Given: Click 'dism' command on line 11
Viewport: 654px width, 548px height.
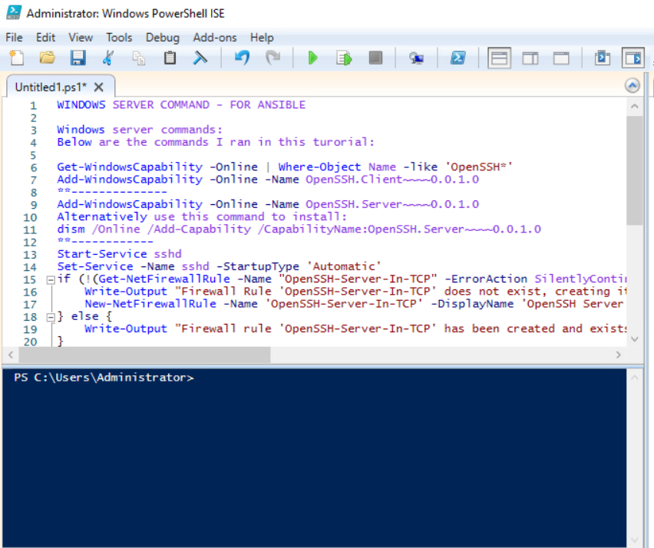Looking at the screenshot, I should coord(71,229).
